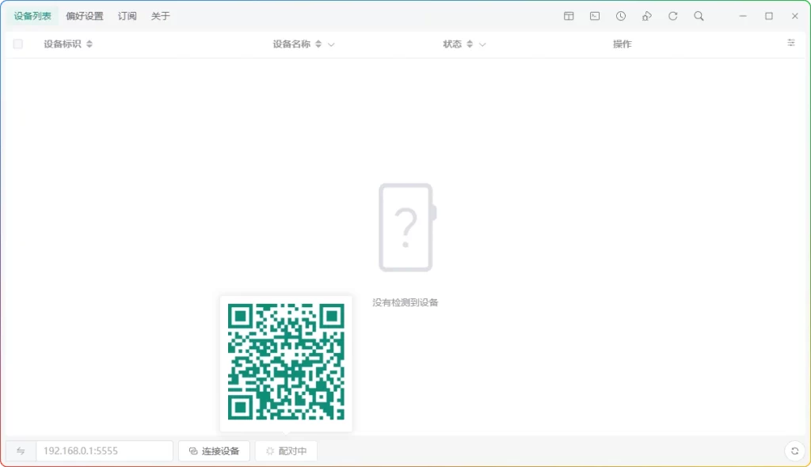Refresh using the top toolbar refresh icon

(x=673, y=16)
